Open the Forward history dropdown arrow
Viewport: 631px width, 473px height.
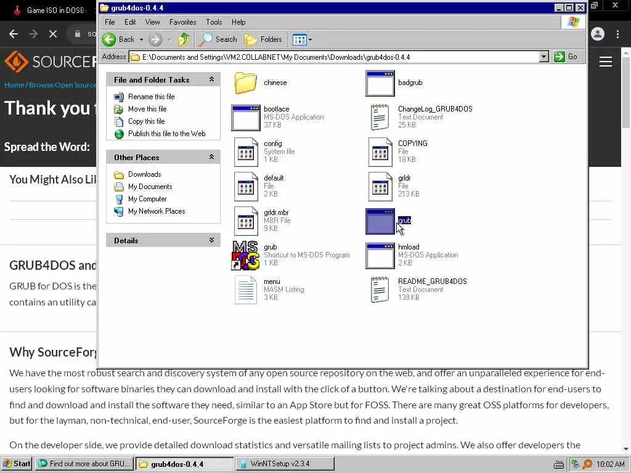(x=169, y=39)
